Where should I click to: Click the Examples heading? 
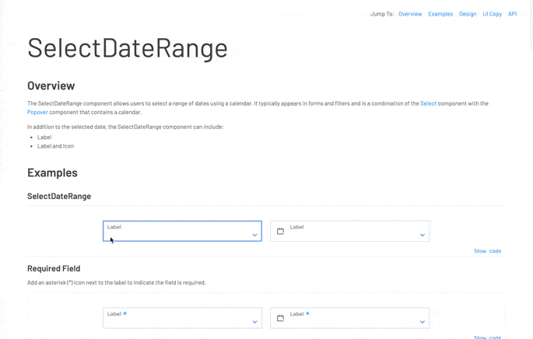click(52, 173)
